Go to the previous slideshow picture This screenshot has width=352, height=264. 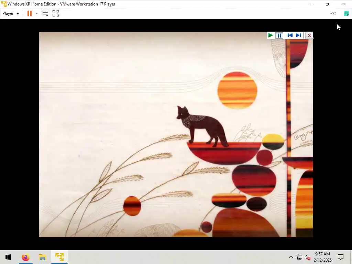tap(290, 35)
